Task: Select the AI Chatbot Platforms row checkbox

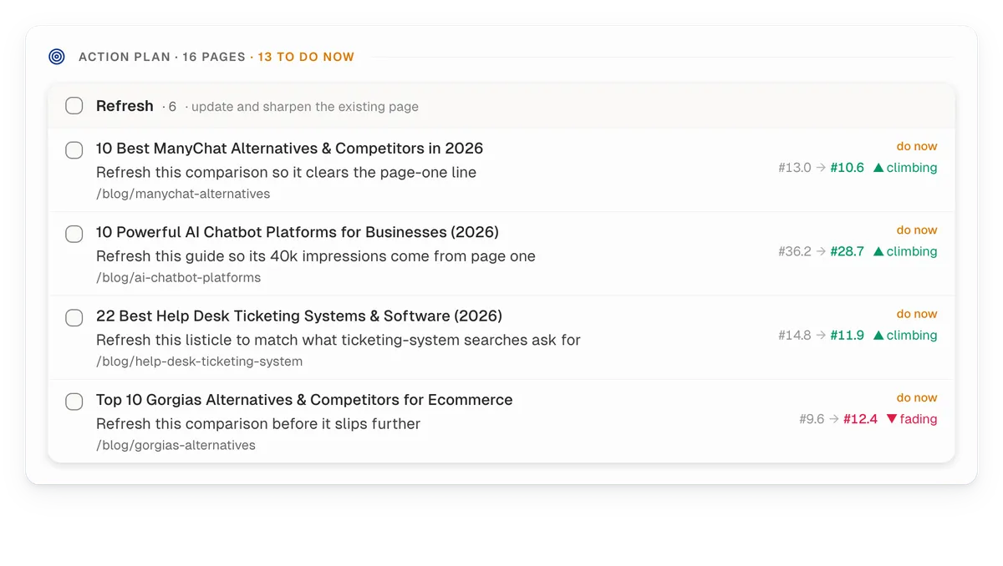Action: (x=74, y=234)
